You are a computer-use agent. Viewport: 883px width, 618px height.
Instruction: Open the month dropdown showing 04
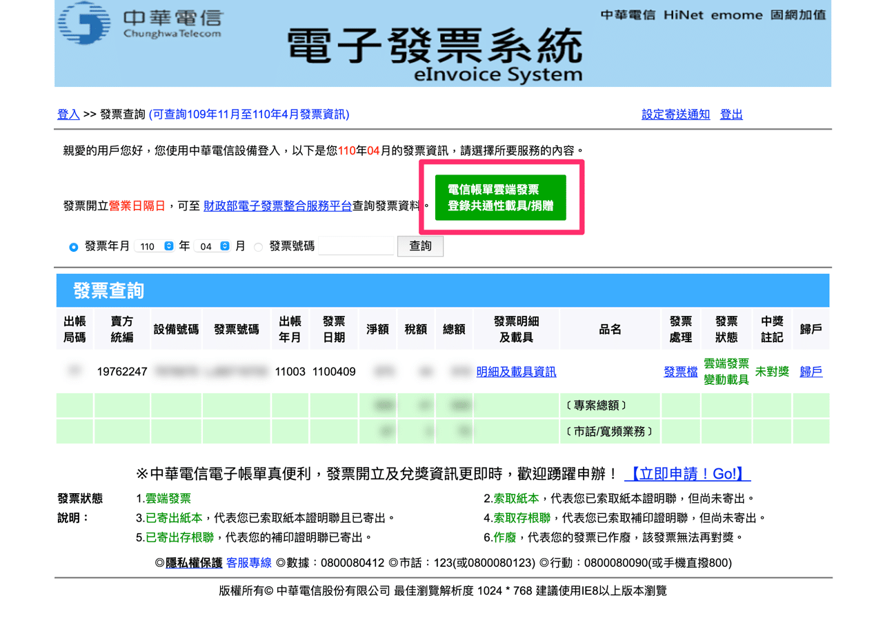[x=212, y=246]
